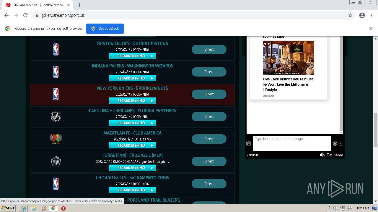Toggle the chat sound mute icon

tap(322, 155)
